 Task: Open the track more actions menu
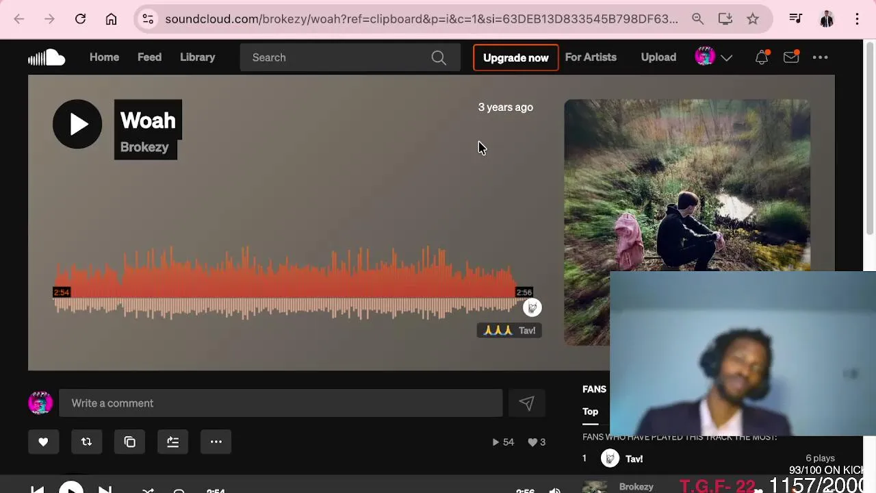point(216,442)
